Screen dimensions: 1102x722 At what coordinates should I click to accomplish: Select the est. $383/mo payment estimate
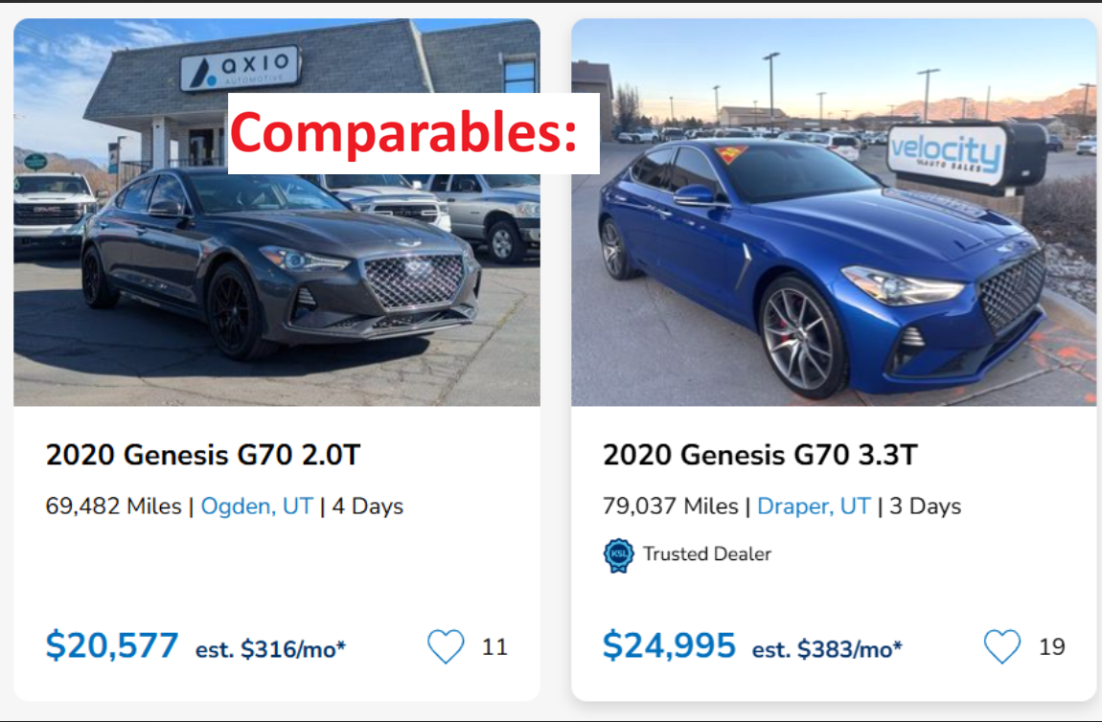(x=827, y=649)
